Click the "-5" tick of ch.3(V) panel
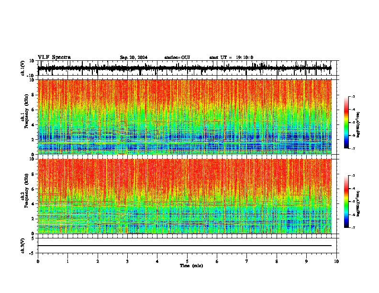 tap(32, 253)
